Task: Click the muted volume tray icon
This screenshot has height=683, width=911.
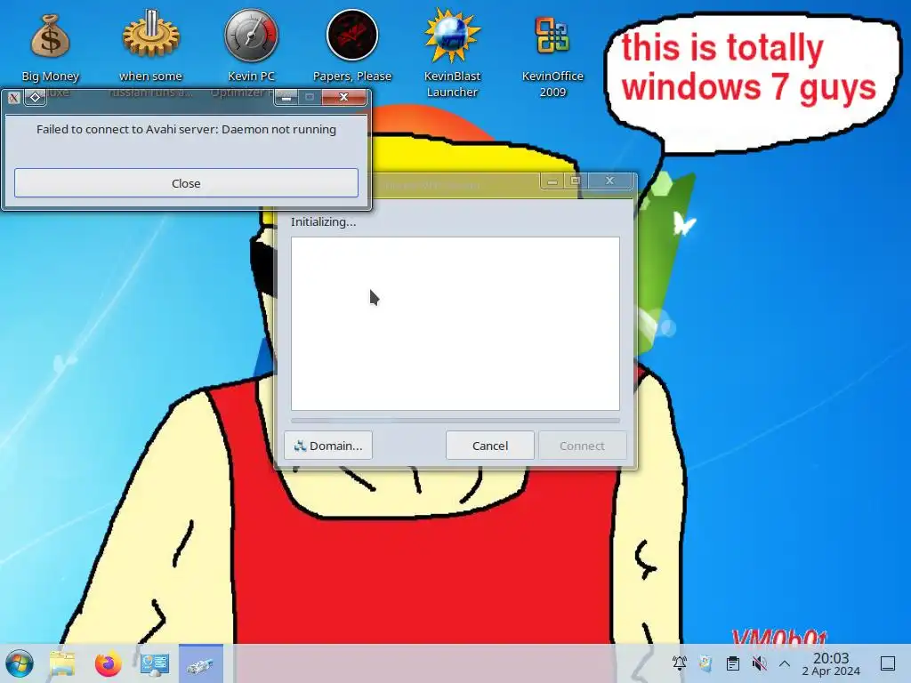Action: coord(759,663)
